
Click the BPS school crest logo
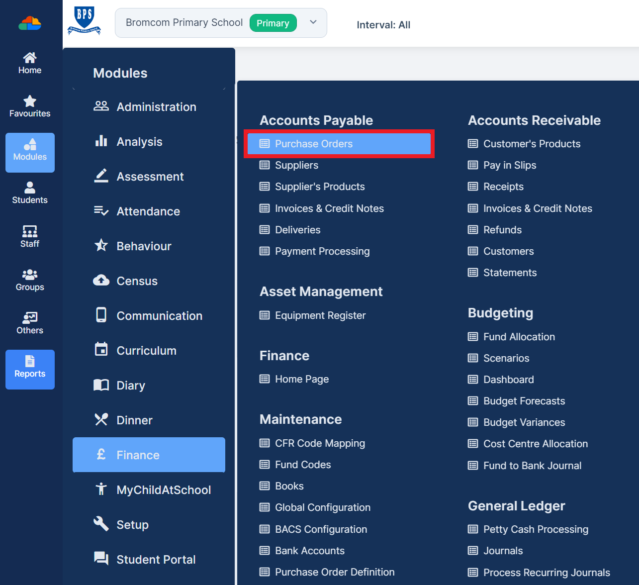point(84,23)
